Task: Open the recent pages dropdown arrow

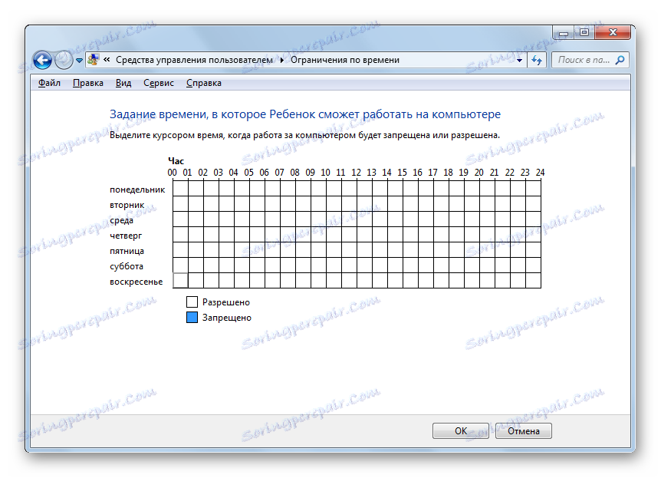Action: [79, 61]
